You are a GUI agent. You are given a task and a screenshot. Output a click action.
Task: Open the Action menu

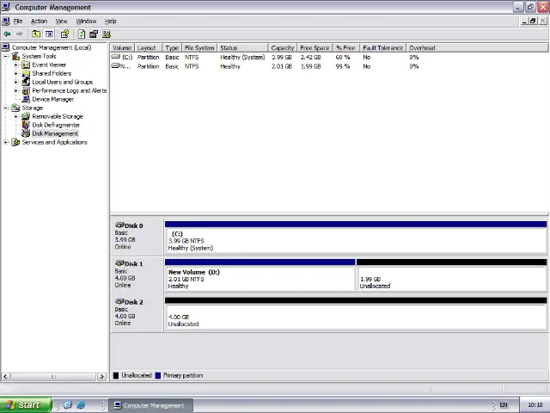[x=39, y=21]
